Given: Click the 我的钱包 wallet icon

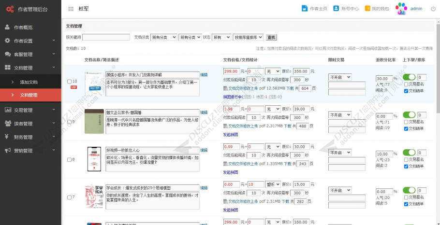Looking at the screenshot, I should [367, 8].
